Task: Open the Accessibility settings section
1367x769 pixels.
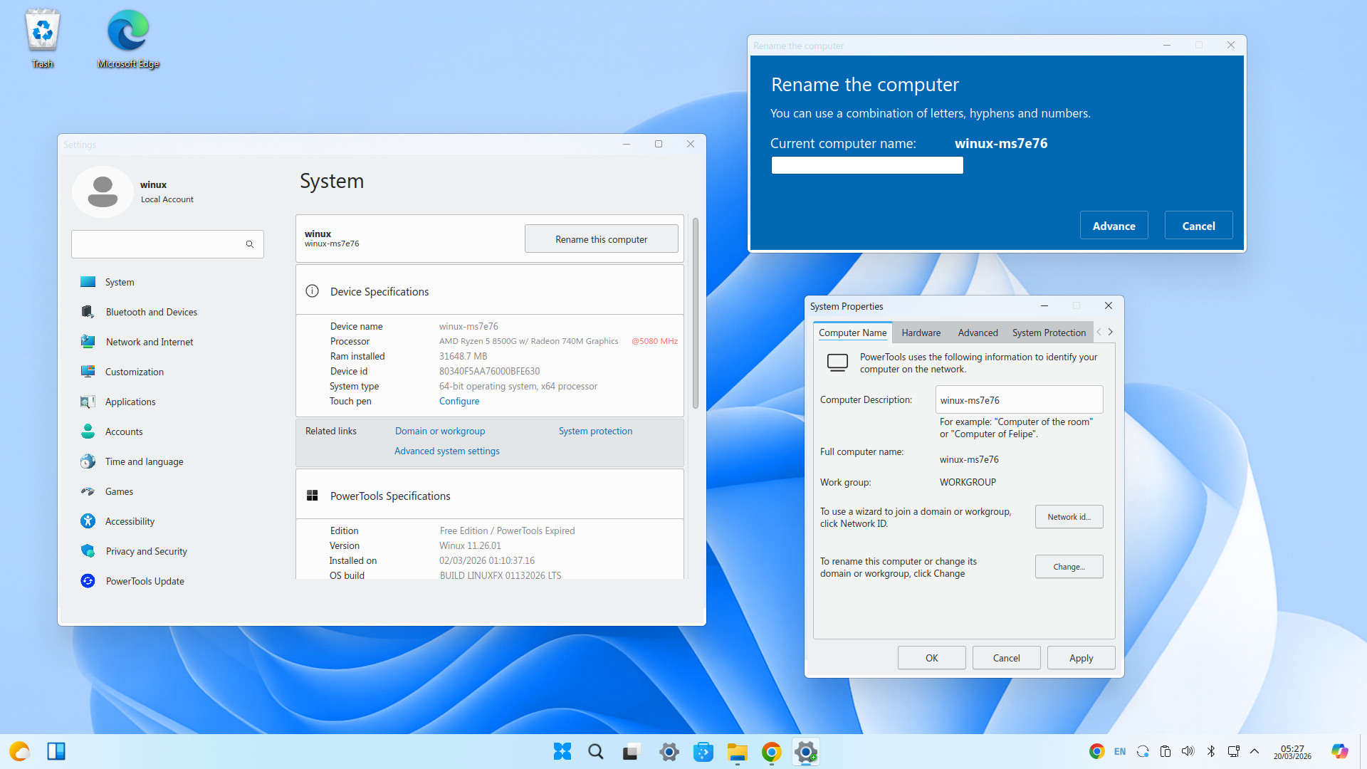Action: click(x=130, y=521)
